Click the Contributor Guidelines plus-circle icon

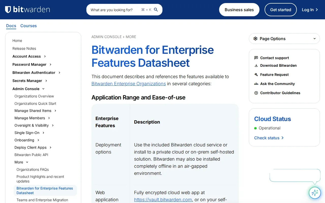click(x=256, y=93)
